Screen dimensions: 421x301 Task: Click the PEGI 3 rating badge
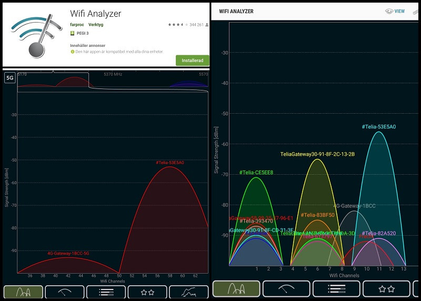(79, 33)
